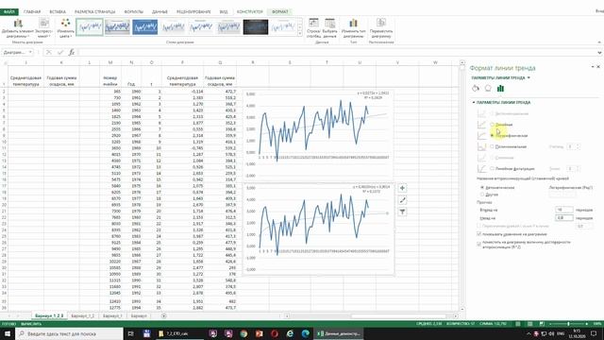Select the dark chart style thumbnail
This screenshot has height=340, width=604.
256,27
